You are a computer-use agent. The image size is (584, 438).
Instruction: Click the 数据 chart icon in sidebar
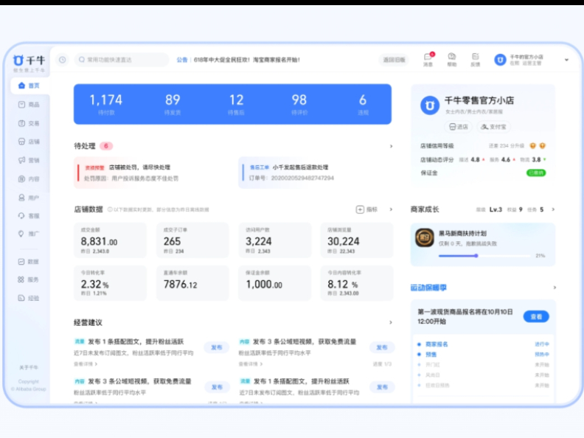tap(21, 262)
